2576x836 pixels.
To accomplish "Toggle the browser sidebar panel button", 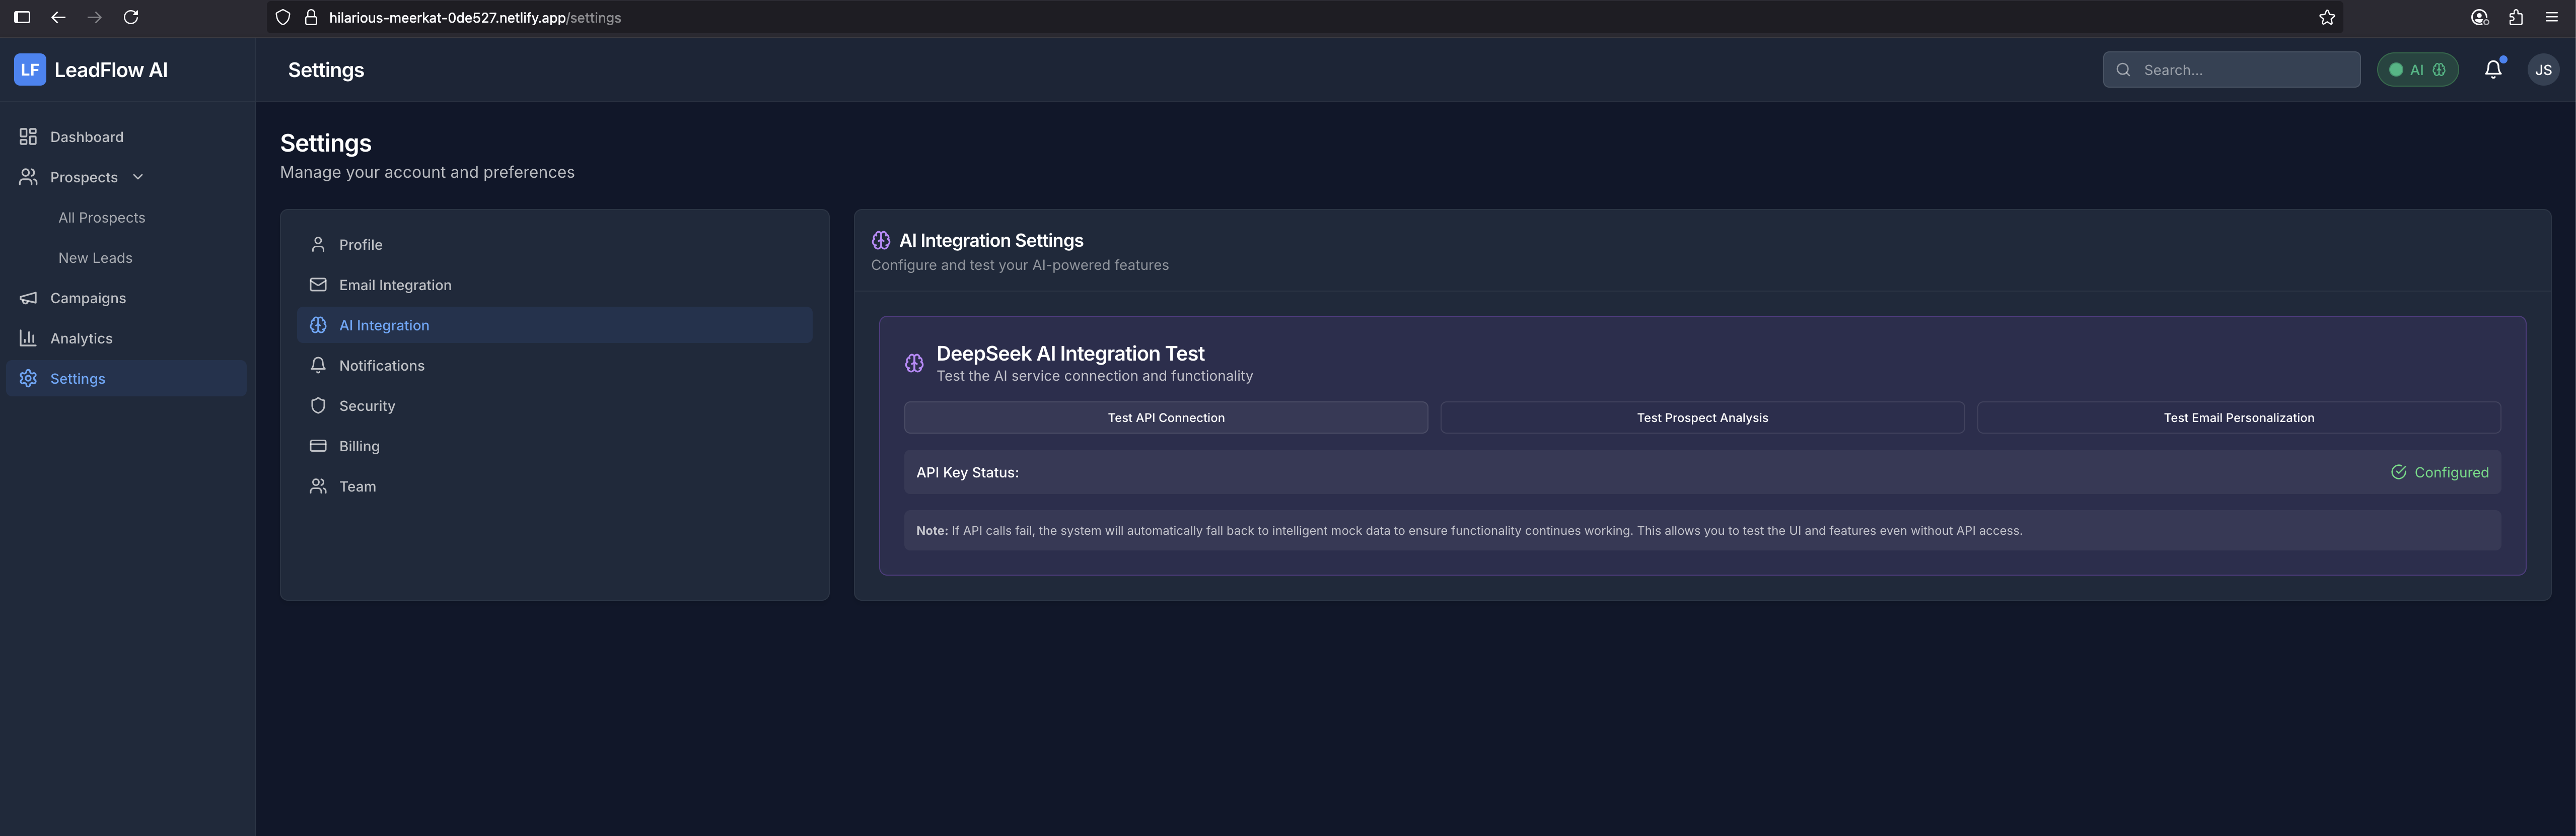I will point(22,17).
